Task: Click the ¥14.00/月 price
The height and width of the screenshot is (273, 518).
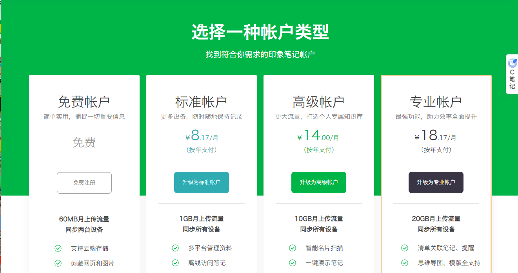Action: click(318, 135)
